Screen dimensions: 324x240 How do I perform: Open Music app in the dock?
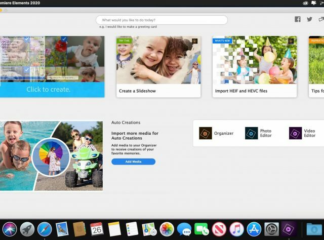tap(236, 229)
